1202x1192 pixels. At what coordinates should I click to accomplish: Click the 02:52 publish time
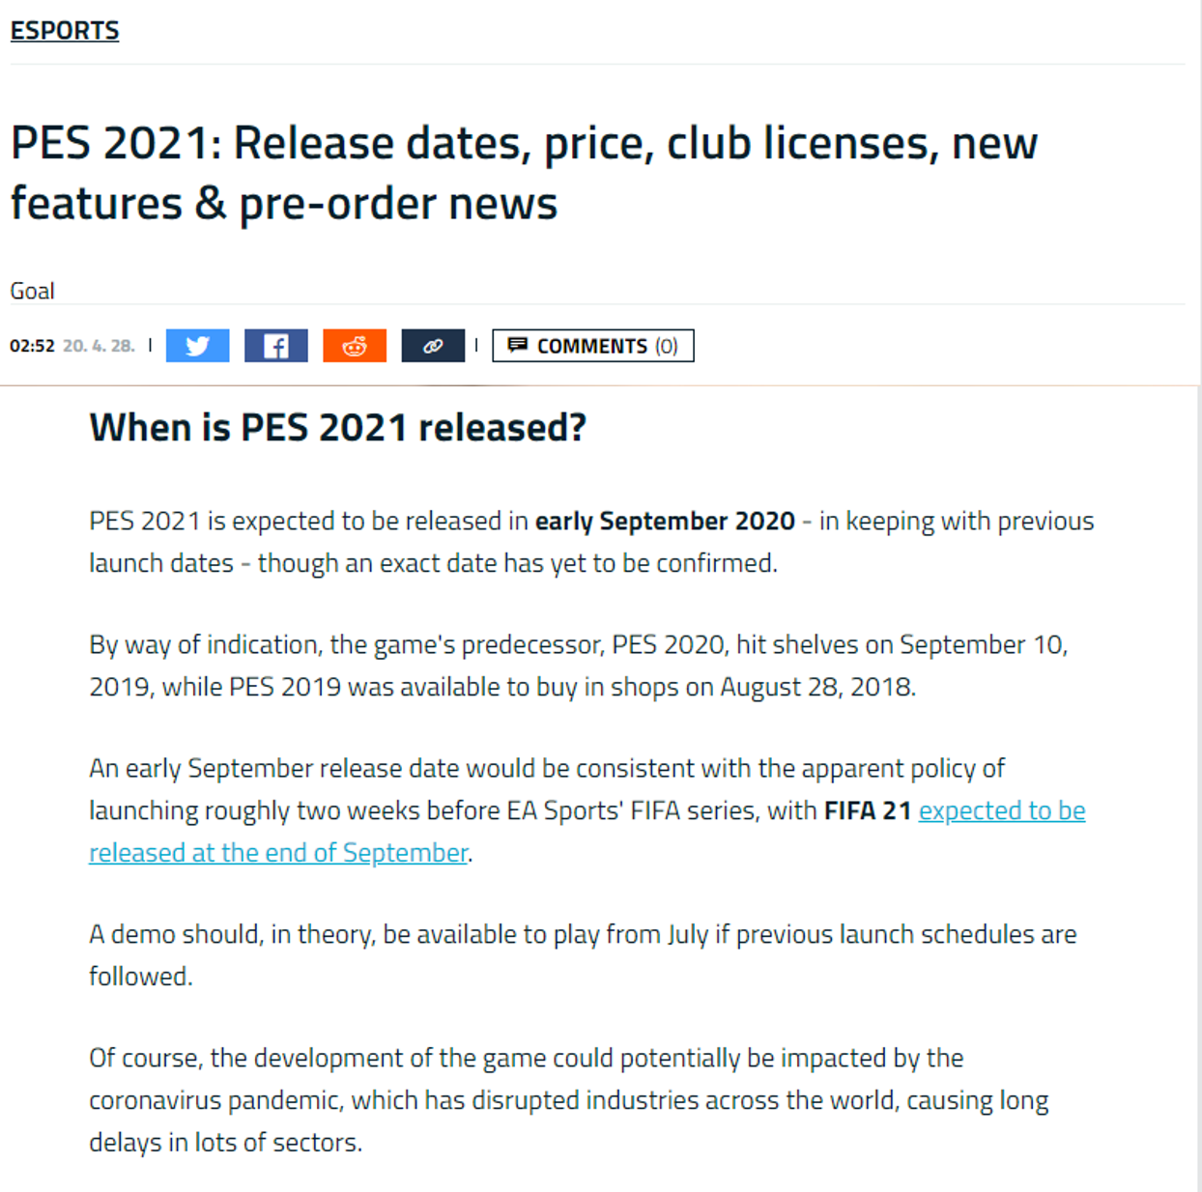(x=32, y=346)
